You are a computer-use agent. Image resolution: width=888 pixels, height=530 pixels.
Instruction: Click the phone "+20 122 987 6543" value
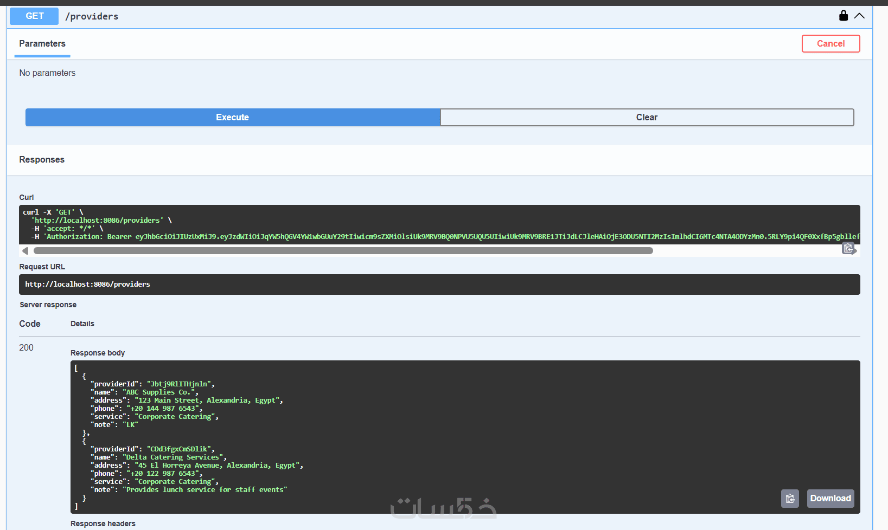pyautogui.click(x=163, y=474)
